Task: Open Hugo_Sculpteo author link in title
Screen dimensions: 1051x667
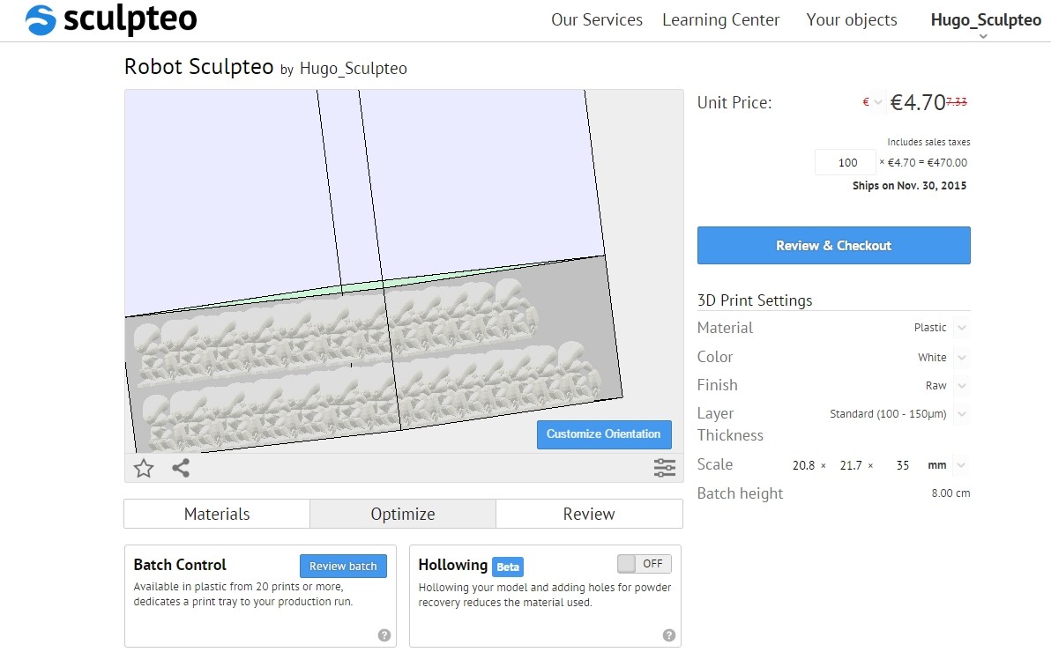Action: (x=354, y=69)
